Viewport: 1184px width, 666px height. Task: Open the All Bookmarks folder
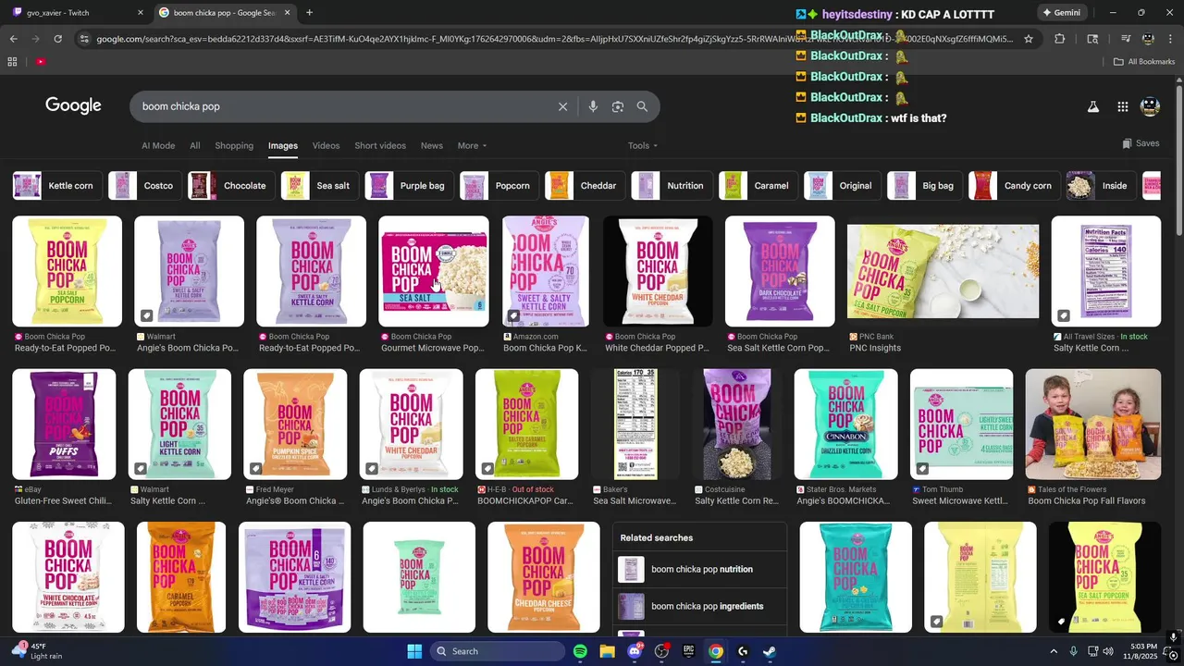pos(1144,62)
